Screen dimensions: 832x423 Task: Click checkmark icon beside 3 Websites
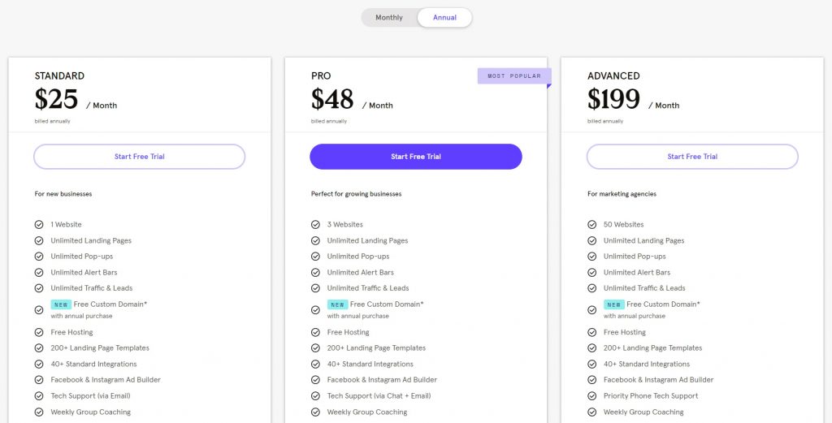315,225
